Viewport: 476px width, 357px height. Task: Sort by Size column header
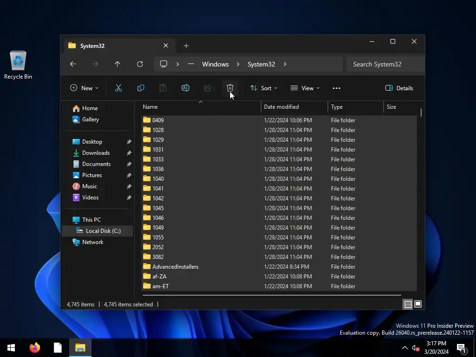[400, 107]
